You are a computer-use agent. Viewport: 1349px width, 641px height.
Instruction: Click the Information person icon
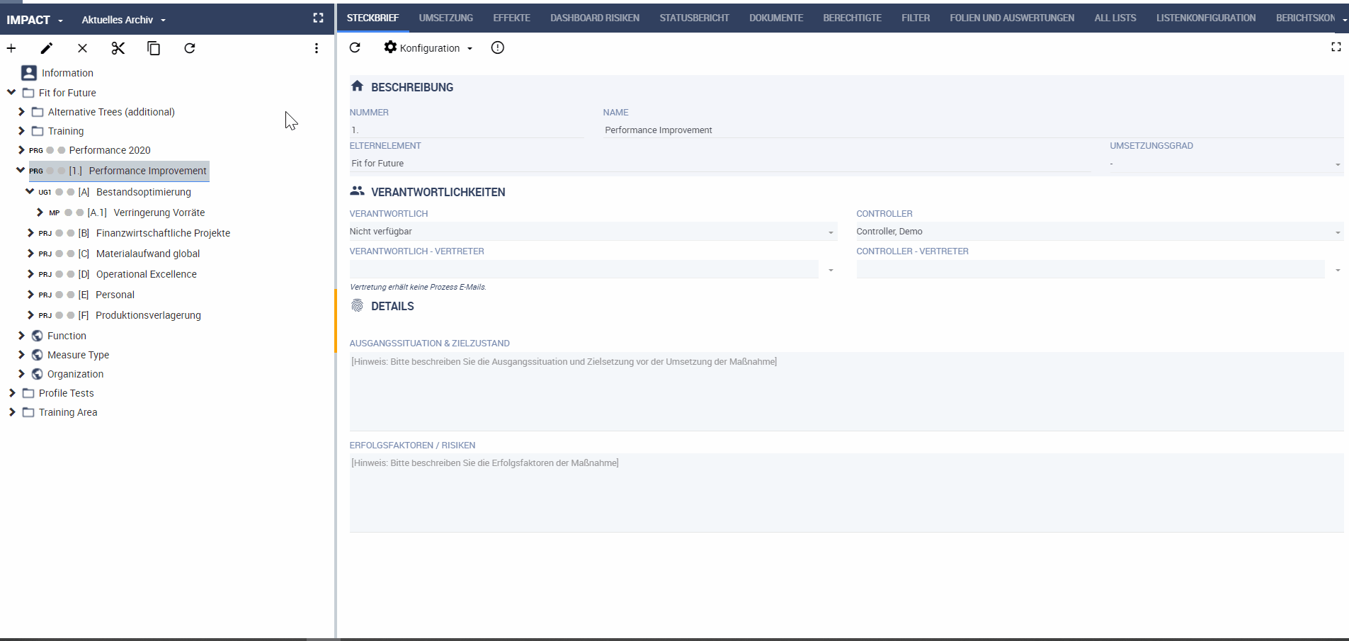(x=29, y=73)
